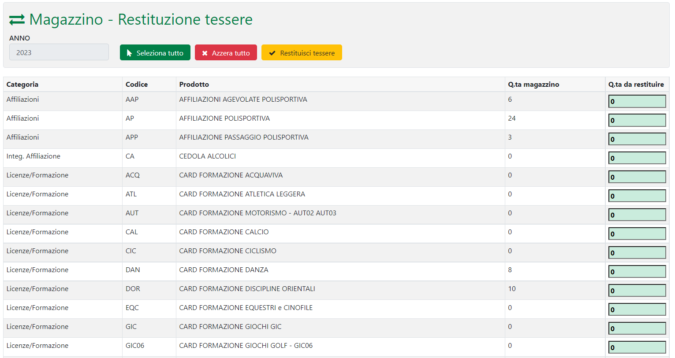Edit return quantity for CARD FORMAZIONE DISCIPLINE ORIENTALI
Screen dimensions: 675x358
637,291
